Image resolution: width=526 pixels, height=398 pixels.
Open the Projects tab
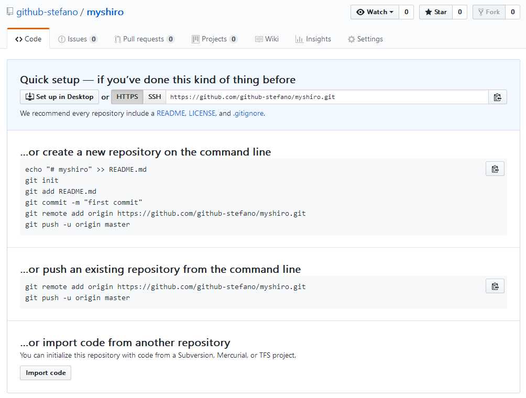coord(214,39)
